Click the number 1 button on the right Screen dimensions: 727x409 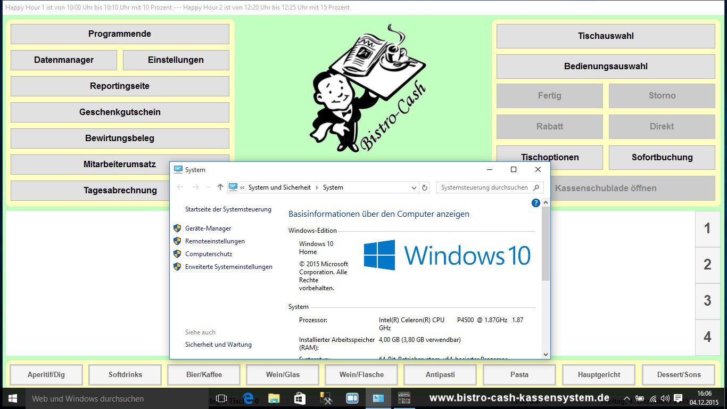click(707, 228)
